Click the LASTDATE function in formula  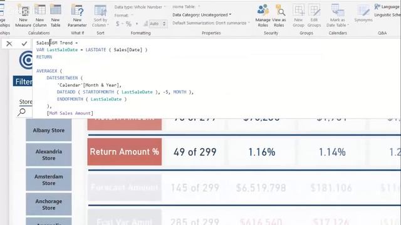coord(96,50)
